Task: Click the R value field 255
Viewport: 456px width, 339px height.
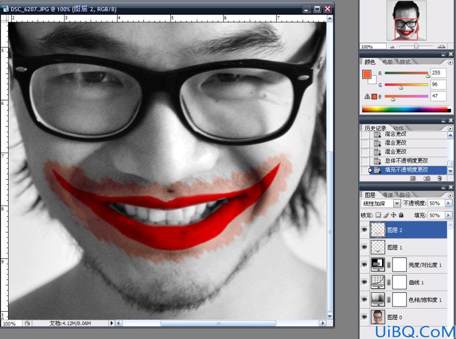Action: (x=438, y=72)
